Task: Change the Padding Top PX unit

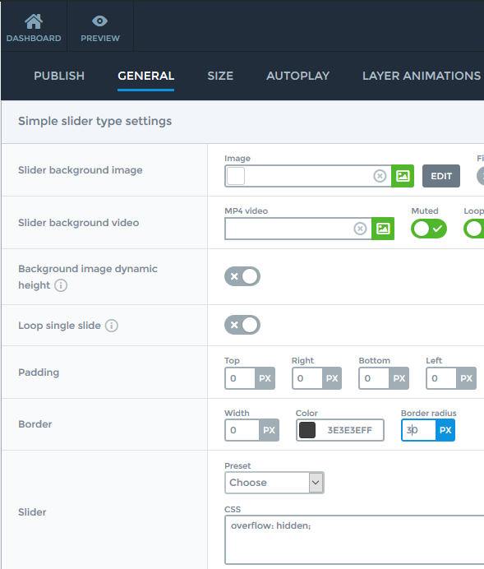Action: [265, 378]
